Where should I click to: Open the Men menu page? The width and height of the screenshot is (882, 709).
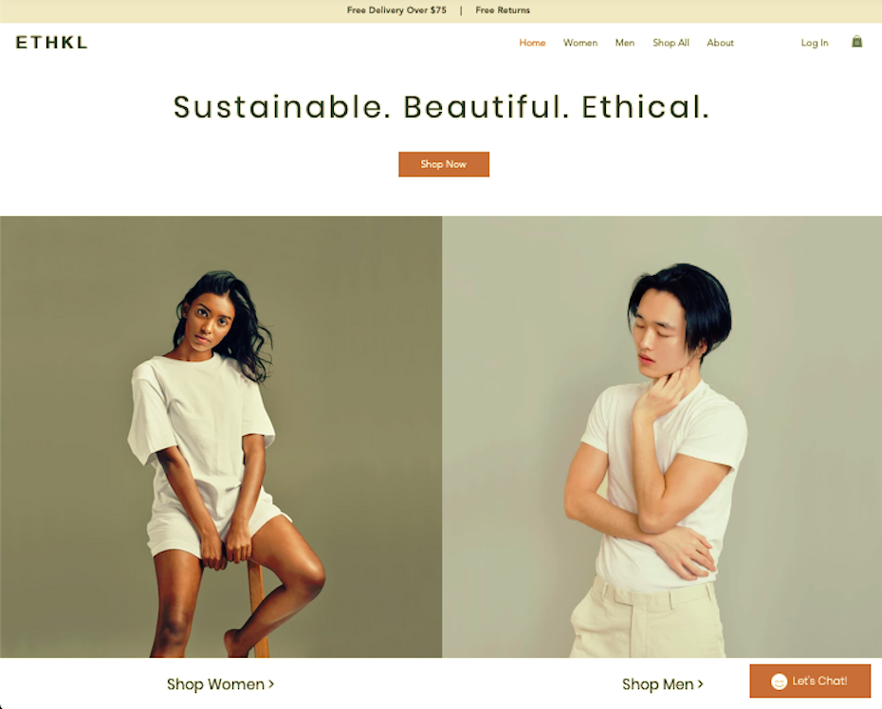(x=624, y=43)
